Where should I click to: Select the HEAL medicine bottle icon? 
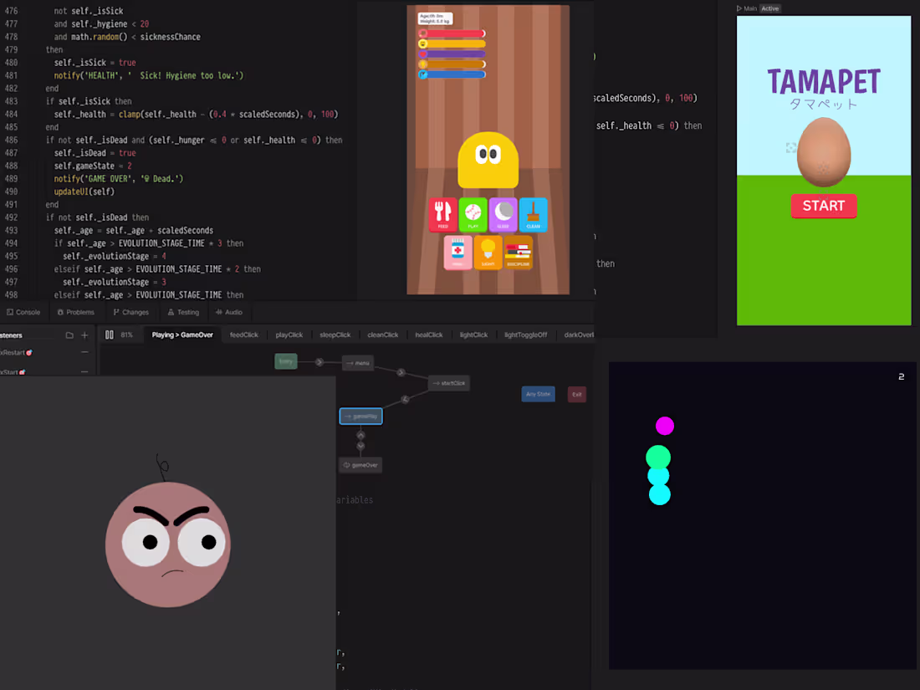[458, 253]
